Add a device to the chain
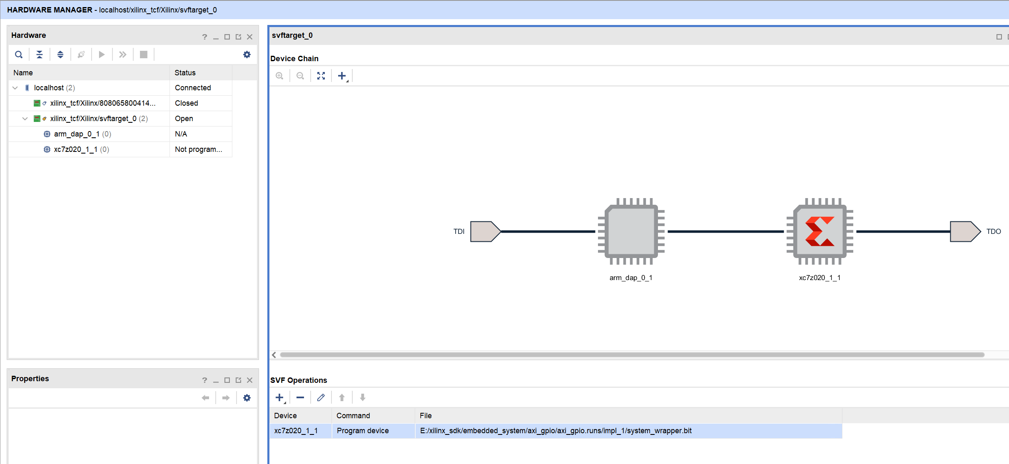 [342, 76]
